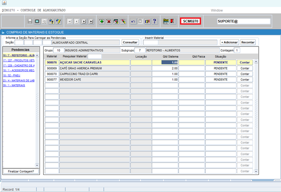
Task: Click the Enter Query icon with question mark
Action: click(51, 21)
